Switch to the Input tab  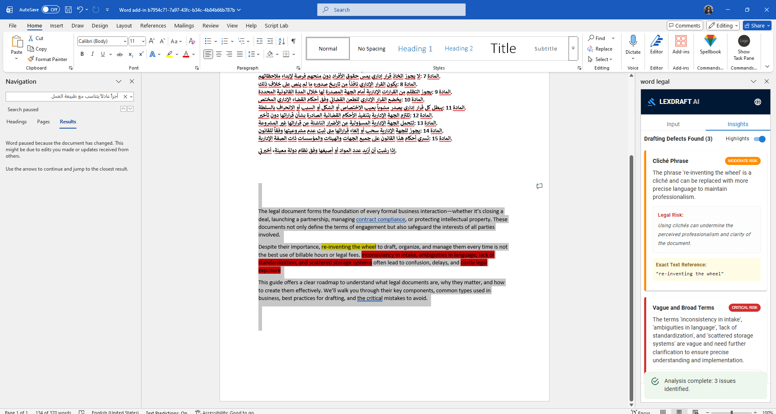click(673, 124)
